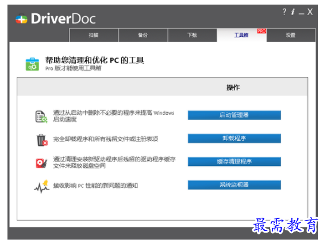Select the 工具箱 (Toolbox) tab
This screenshot has height=243, width=323.
[241, 35]
